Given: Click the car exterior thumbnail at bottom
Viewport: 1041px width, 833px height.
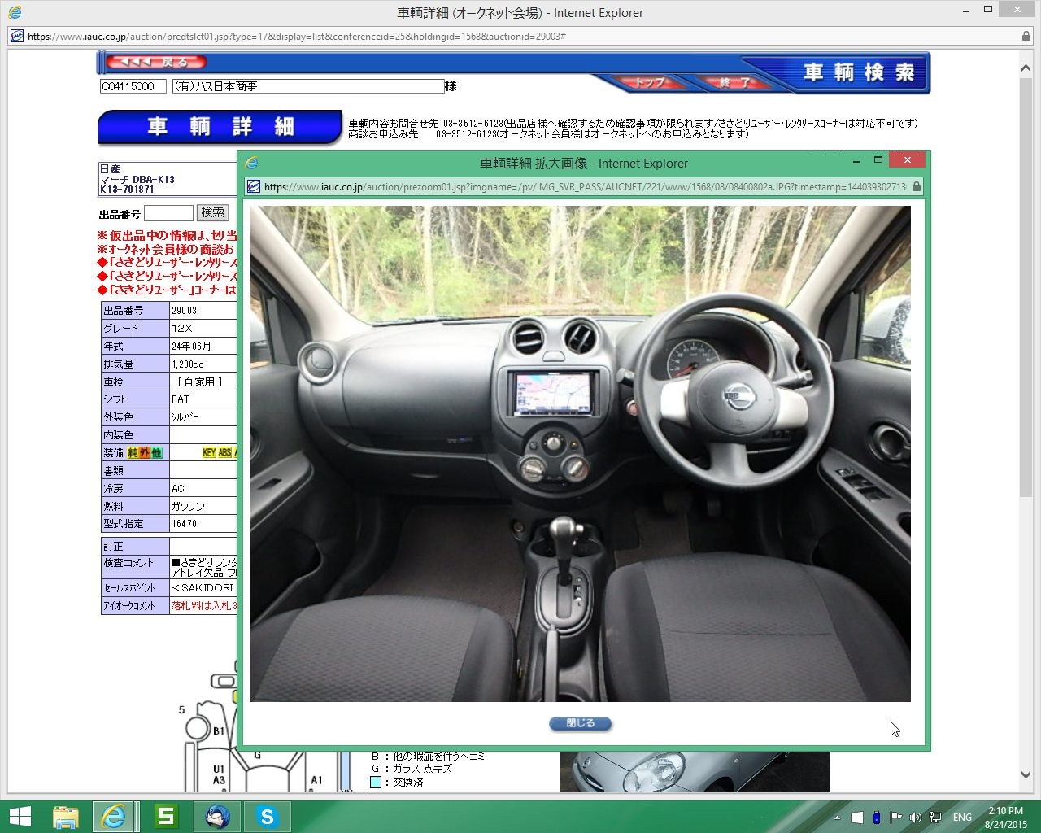Looking at the screenshot, I should [694, 772].
